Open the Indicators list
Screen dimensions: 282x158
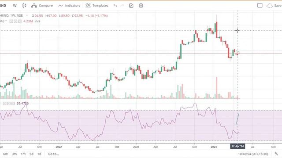coord(69,6)
